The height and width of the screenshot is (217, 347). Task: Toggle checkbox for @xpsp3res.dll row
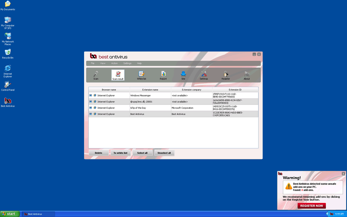[x=91, y=102]
